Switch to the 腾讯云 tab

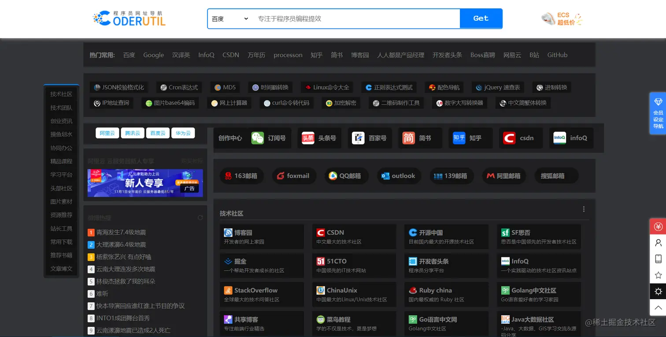click(133, 133)
